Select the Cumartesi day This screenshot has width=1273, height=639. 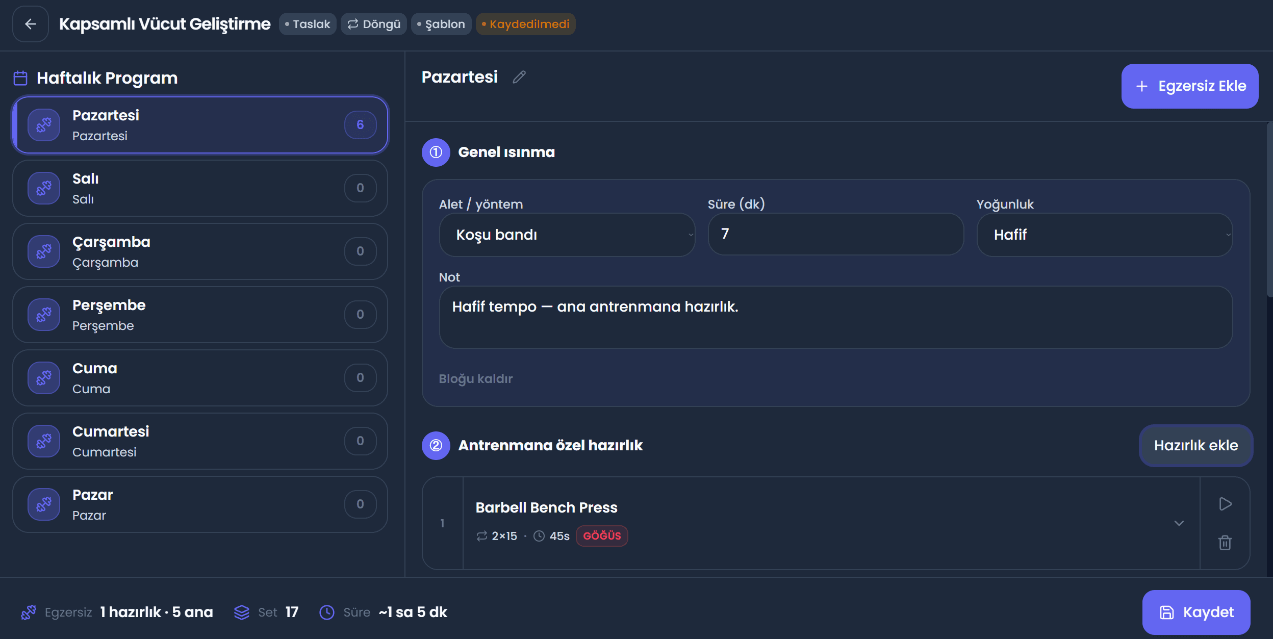tap(200, 441)
